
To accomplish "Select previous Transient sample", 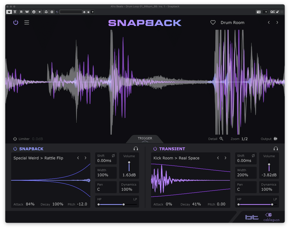I will tap(218, 158).
